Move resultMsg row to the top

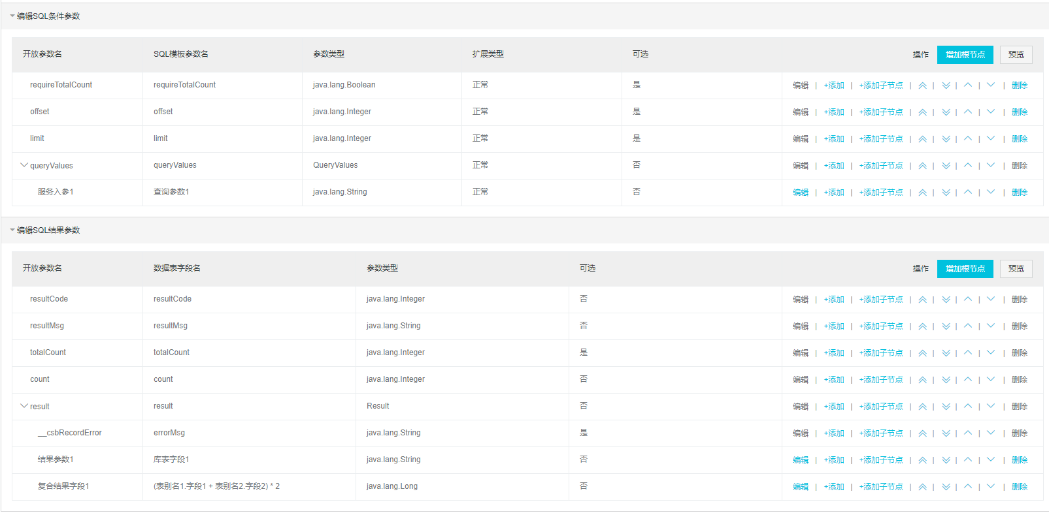(922, 326)
